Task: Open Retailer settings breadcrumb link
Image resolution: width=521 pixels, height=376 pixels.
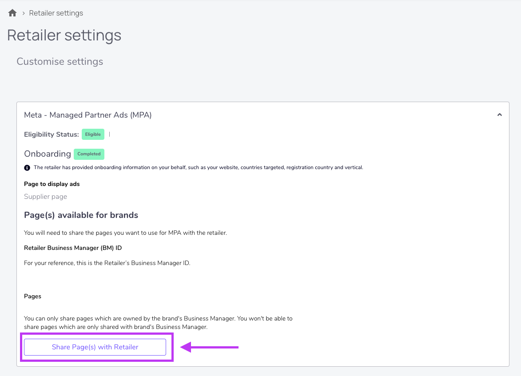Action: tap(56, 13)
